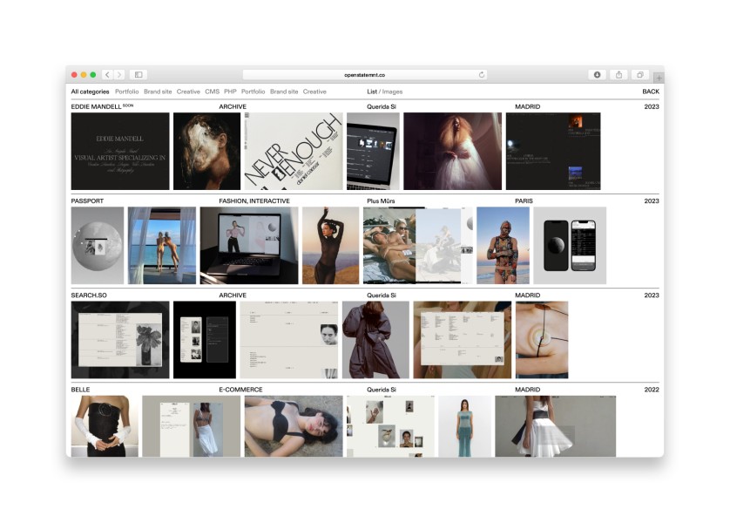Open the woman in dark coat thumbnail

coord(375,340)
